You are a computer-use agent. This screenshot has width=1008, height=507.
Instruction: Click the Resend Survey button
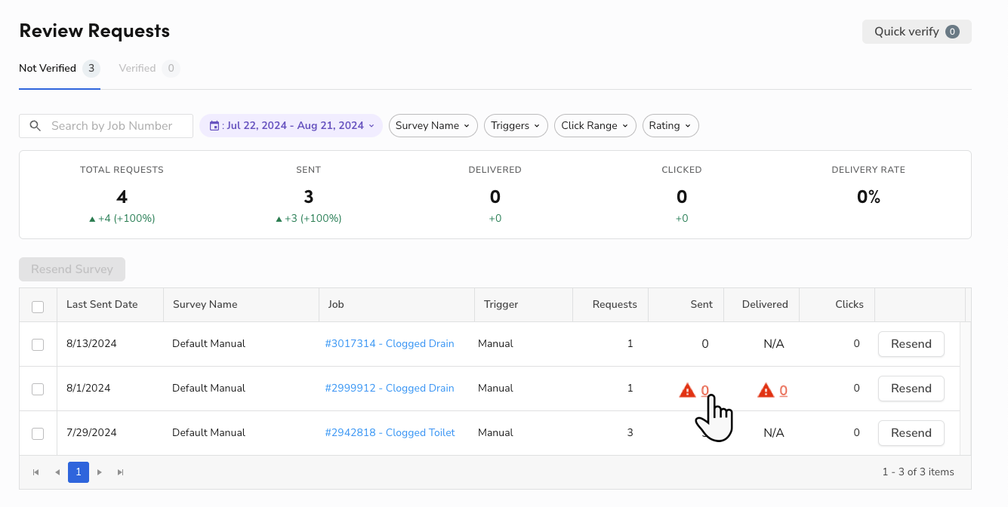pyautogui.click(x=72, y=269)
